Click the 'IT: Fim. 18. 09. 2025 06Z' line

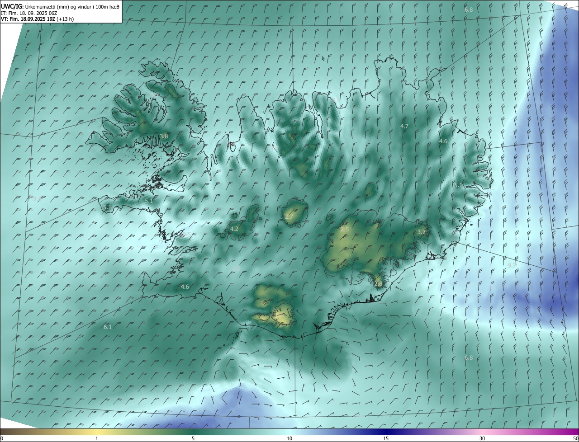(x=29, y=13)
